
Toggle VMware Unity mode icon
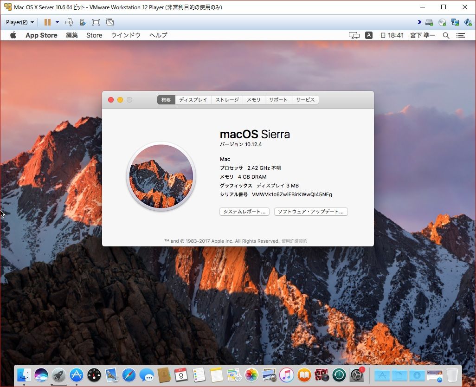point(110,22)
